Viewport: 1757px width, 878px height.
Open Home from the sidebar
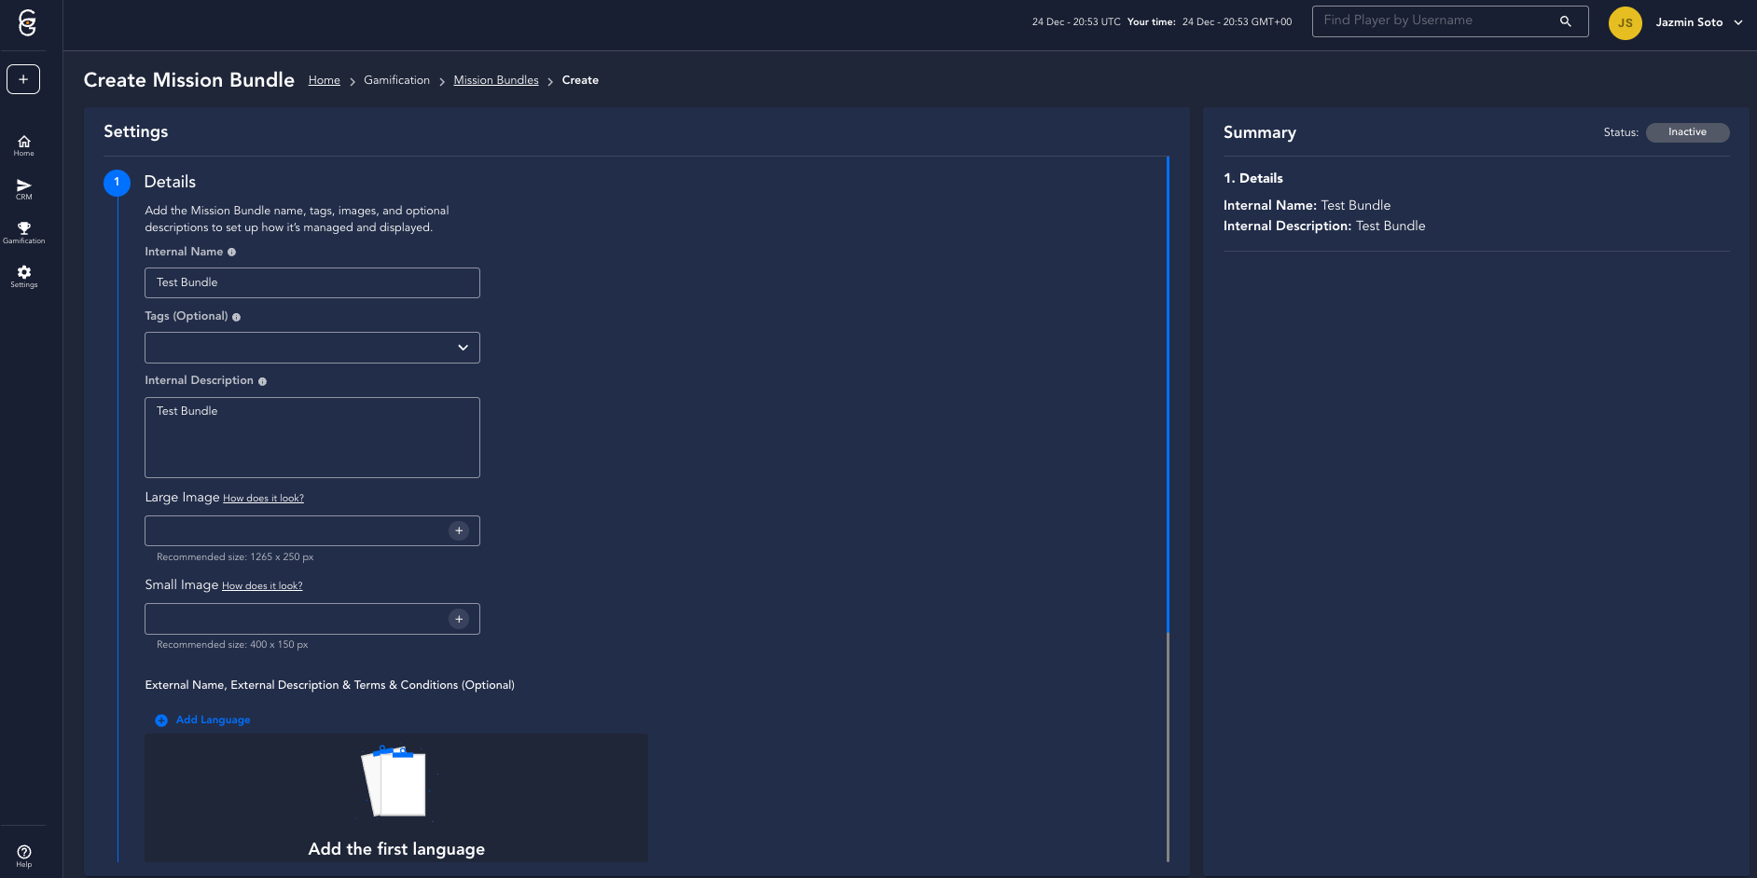[24, 145]
